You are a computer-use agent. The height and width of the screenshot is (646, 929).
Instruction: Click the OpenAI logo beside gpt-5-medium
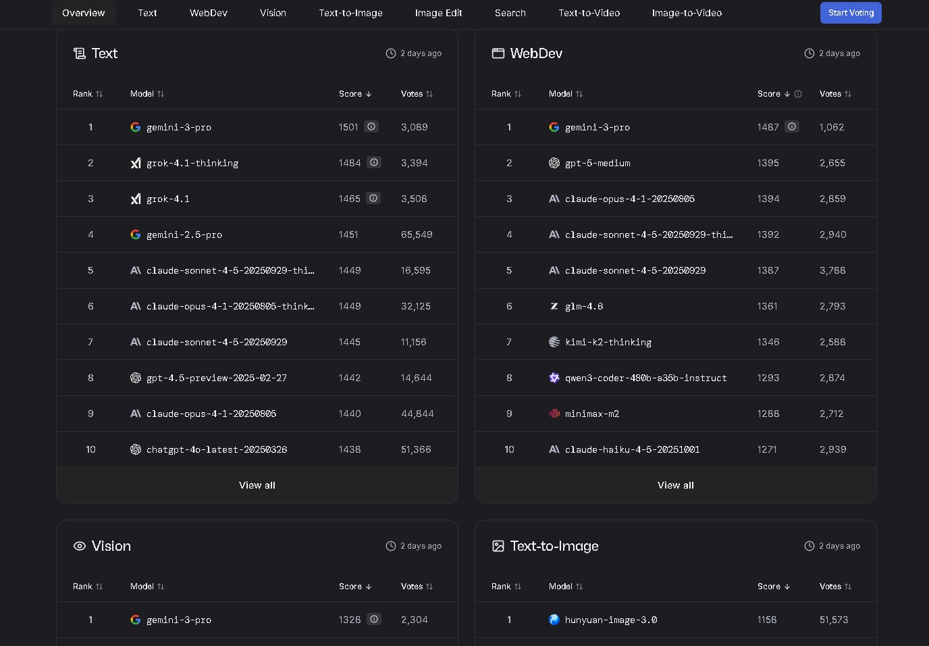(x=554, y=163)
